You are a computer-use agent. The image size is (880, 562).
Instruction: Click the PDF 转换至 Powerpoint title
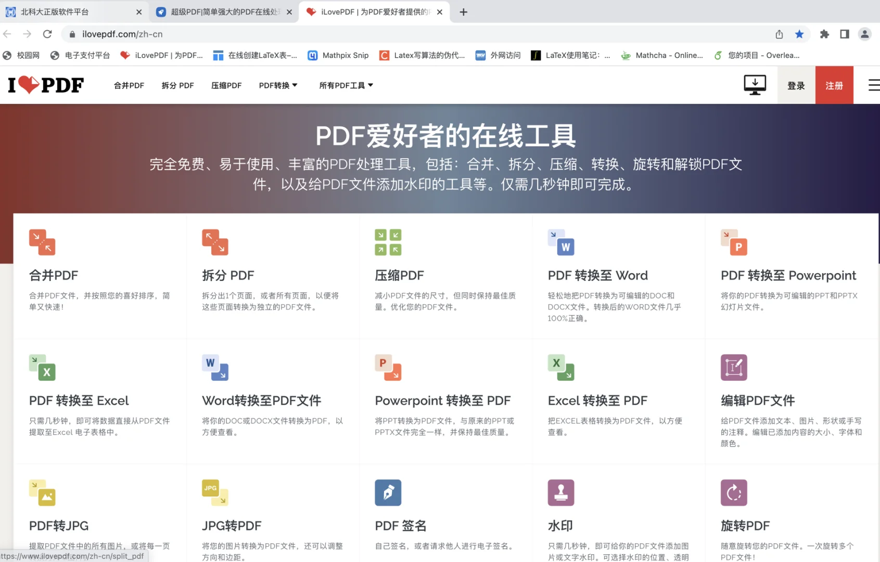click(788, 275)
